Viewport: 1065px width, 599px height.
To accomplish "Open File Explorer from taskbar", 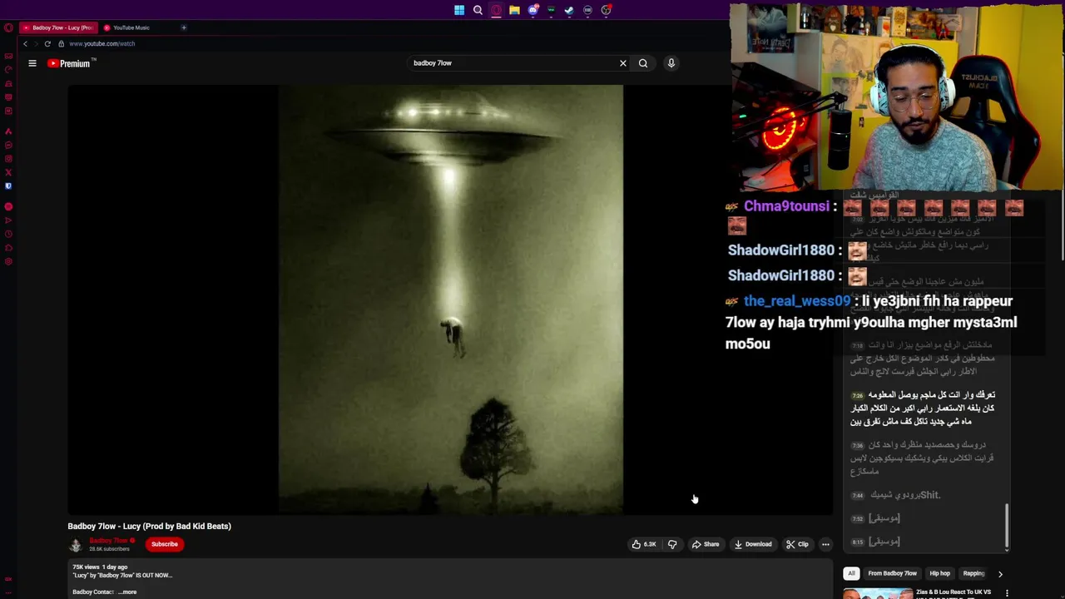I will 514,10.
